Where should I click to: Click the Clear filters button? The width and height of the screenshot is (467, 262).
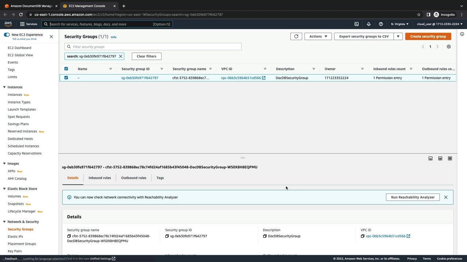(x=146, y=56)
